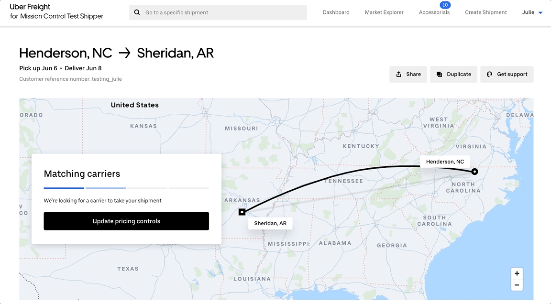Click the search magnifier icon

click(137, 12)
